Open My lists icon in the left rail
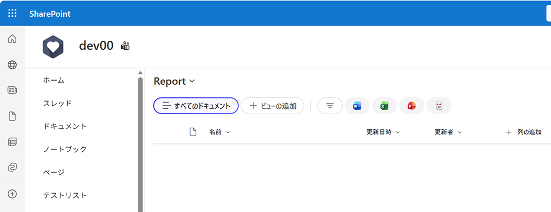The height and width of the screenshot is (212, 551). [12, 142]
